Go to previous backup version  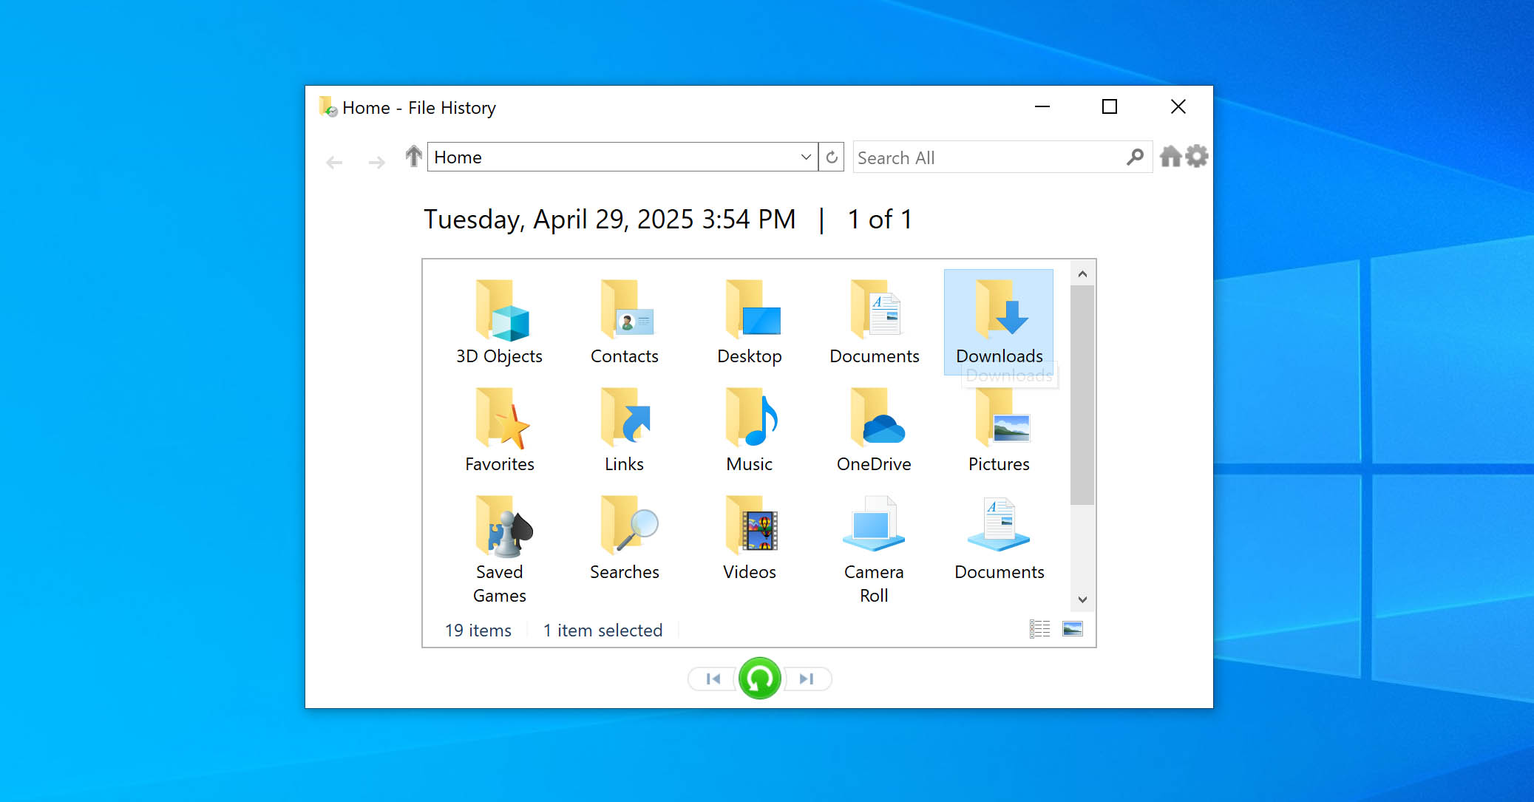[713, 679]
